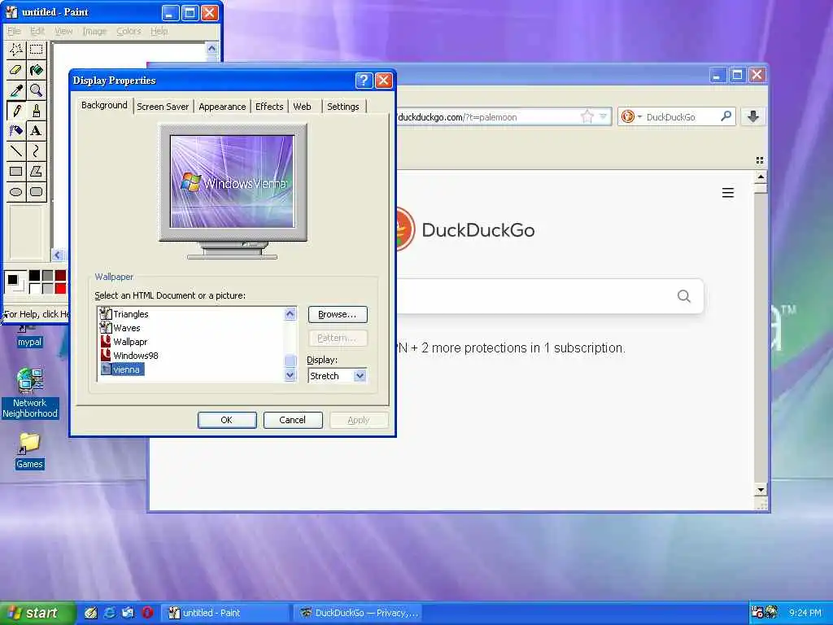Click the Browse... button

click(x=338, y=314)
